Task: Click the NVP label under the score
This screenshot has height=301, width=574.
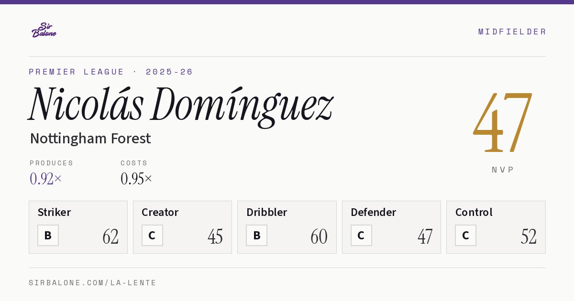Action: click(x=503, y=170)
